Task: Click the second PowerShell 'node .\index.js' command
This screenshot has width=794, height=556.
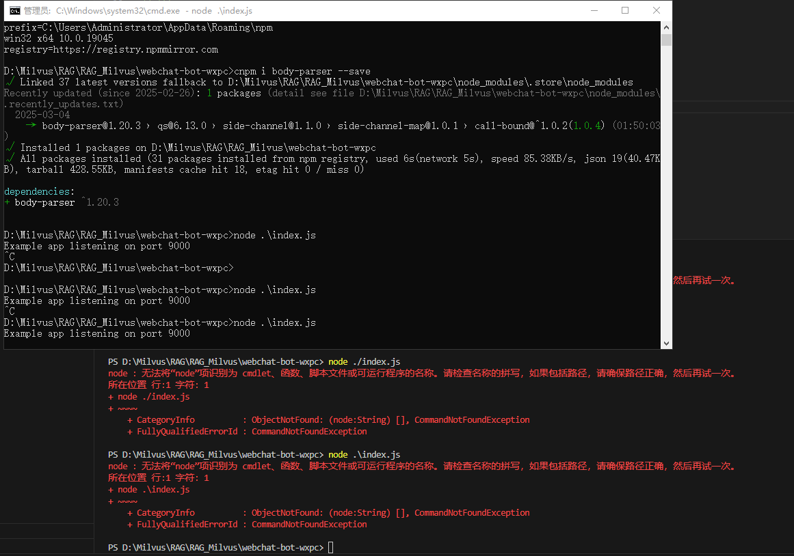Action: 364,455
